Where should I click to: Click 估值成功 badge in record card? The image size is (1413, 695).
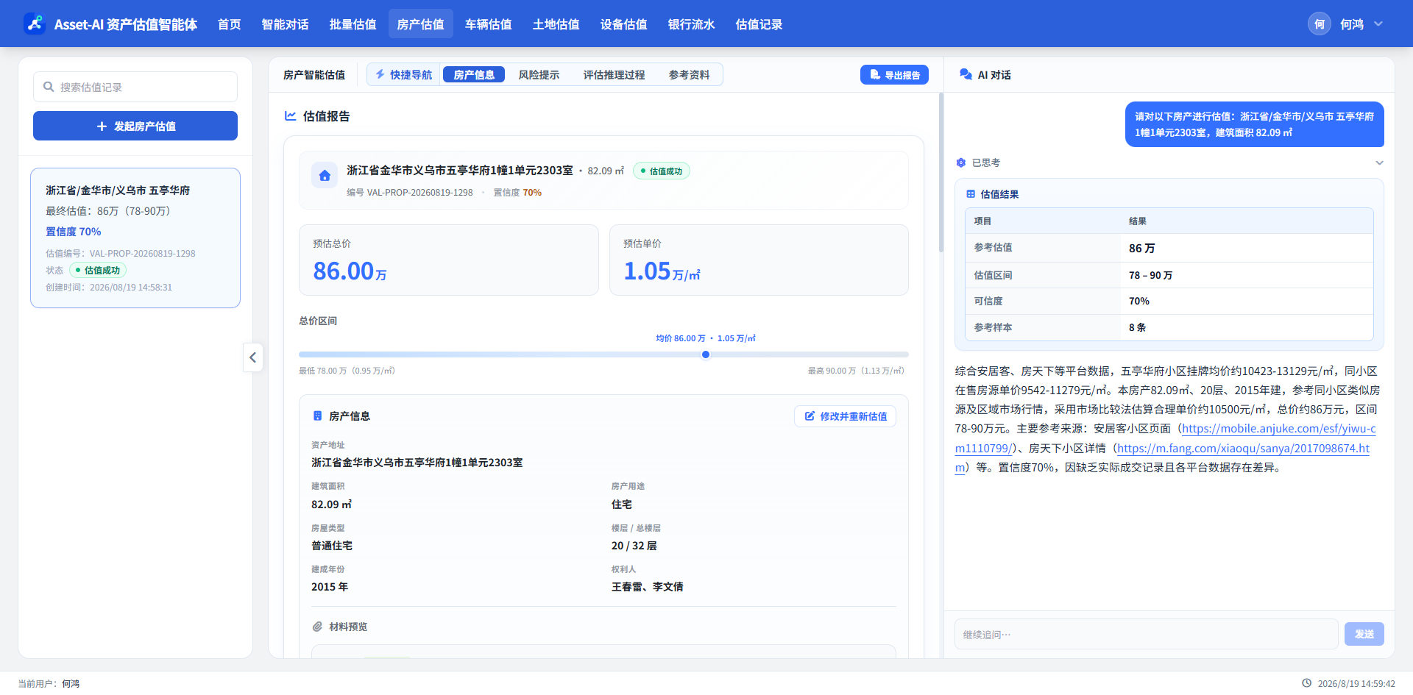[x=98, y=270]
